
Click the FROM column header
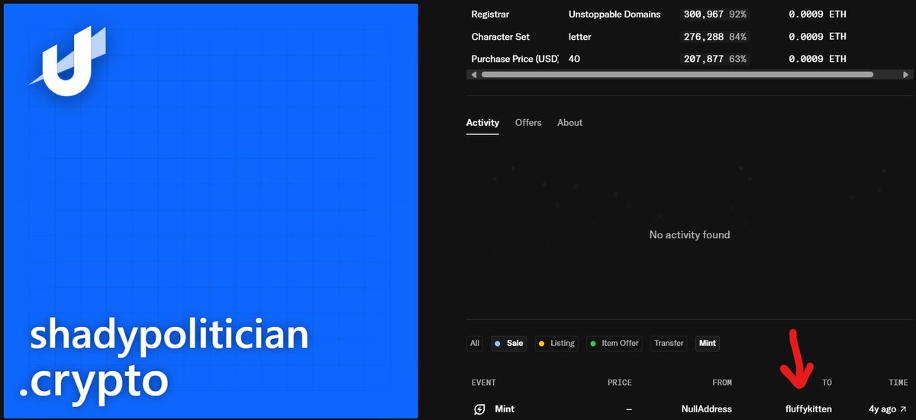point(721,383)
